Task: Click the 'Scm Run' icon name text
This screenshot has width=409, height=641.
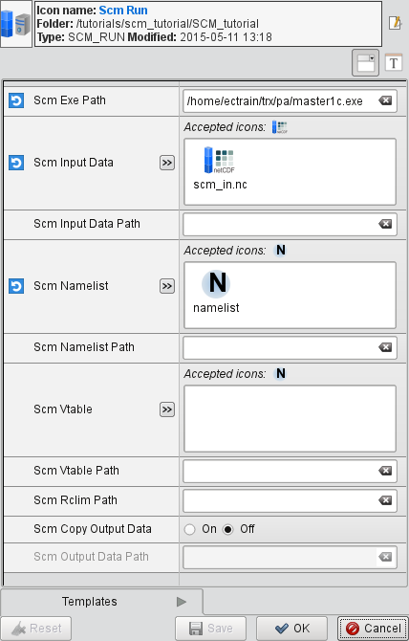Action: pyautogui.click(x=123, y=11)
